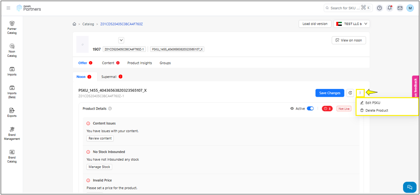Click the Search for SKU field

point(344,8)
